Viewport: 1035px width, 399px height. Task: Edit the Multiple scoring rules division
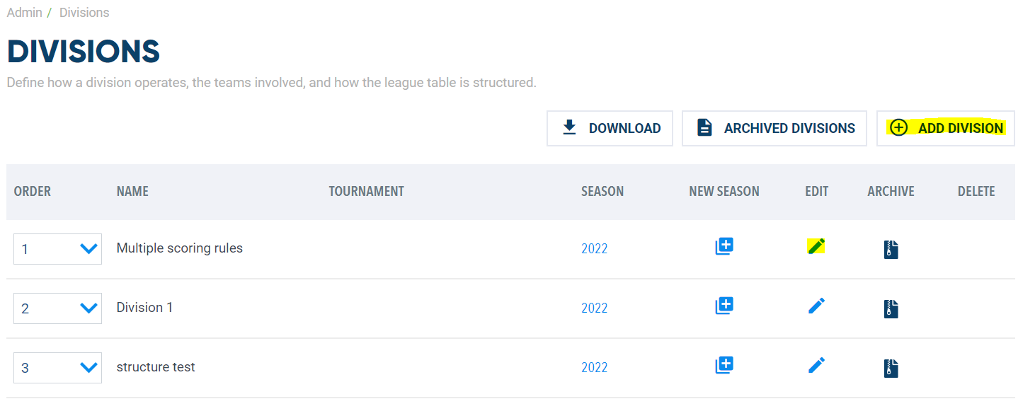pos(816,247)
